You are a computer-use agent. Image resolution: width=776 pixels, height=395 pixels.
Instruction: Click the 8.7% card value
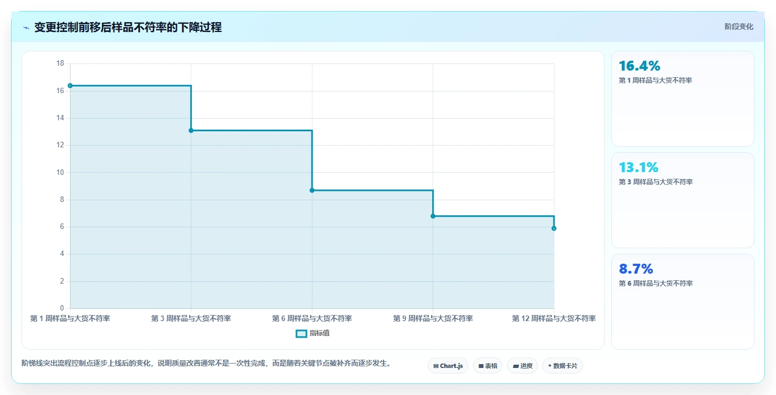pos(636,269)
